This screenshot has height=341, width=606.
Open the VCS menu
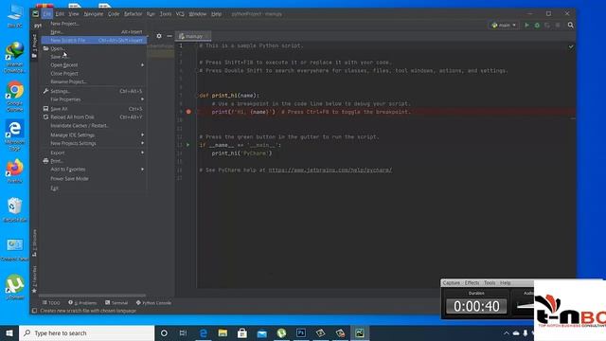180,14
